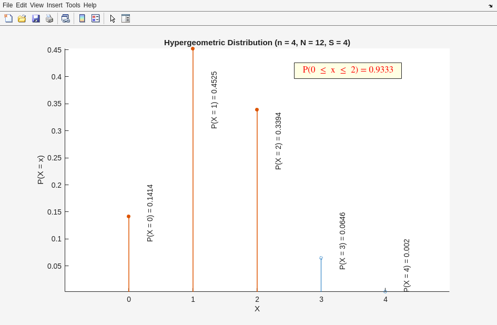Open the Edit menu

pos(21,5)
